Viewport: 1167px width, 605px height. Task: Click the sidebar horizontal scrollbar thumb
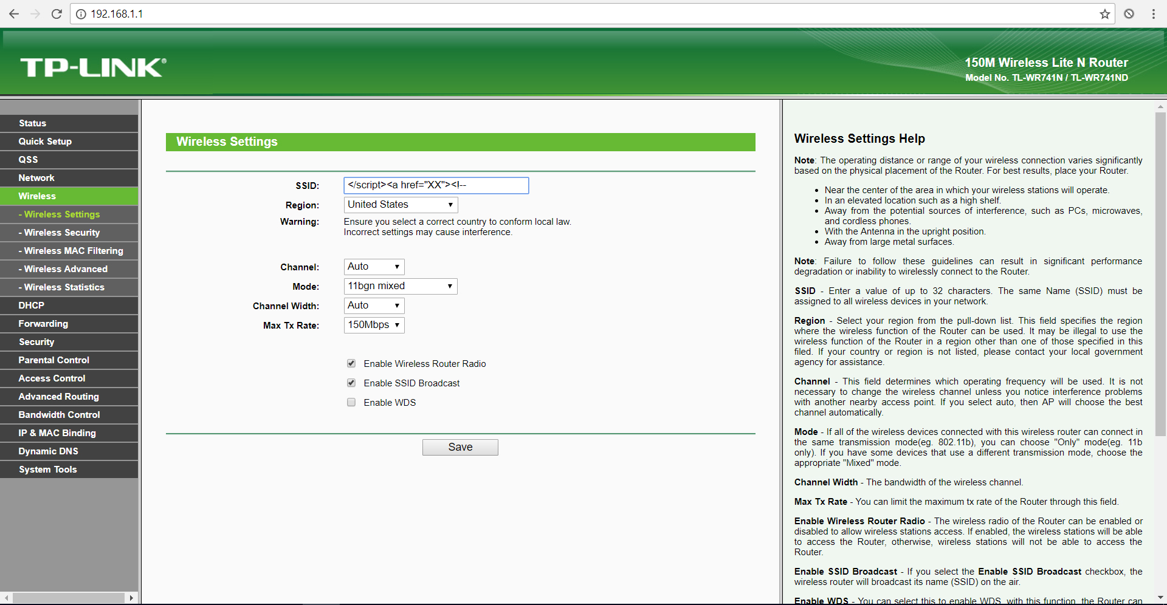pyautogui.click(x=68, y=598)
